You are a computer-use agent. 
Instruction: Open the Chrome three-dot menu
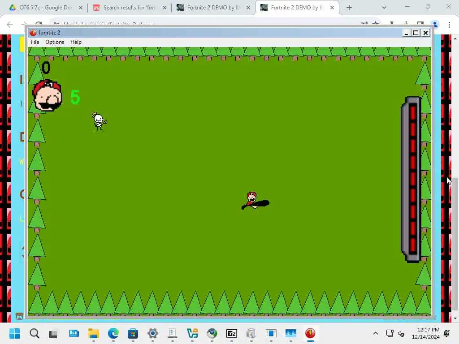pos(449,25)
